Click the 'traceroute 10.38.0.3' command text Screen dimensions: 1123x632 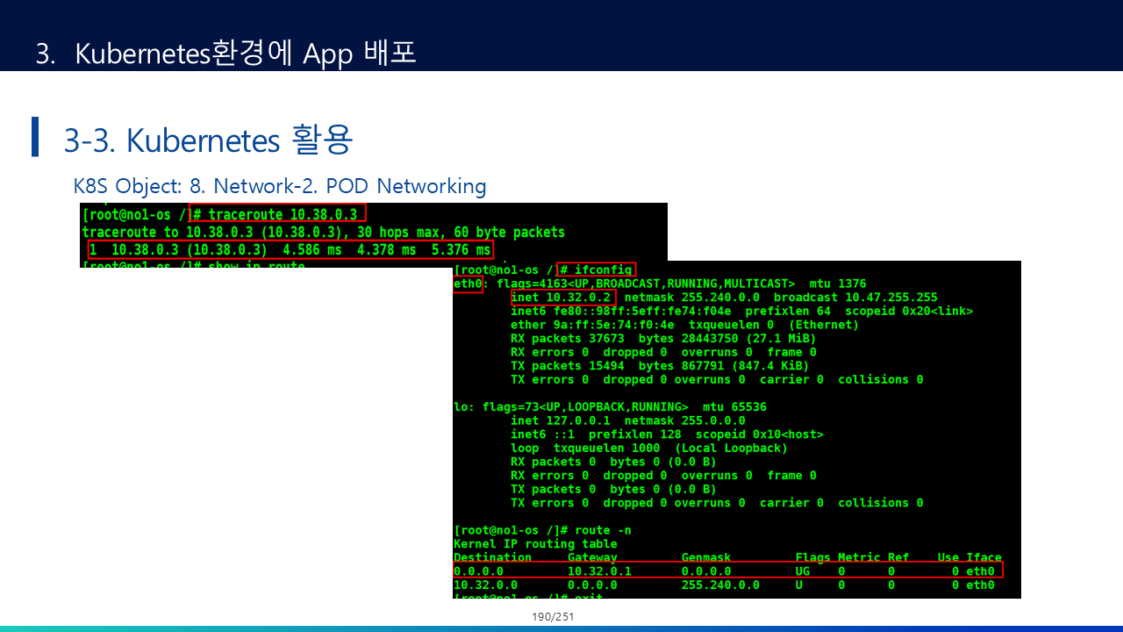pyautogui.click(x=283, y=215)
